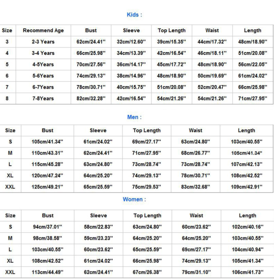Select the Recommend Age column header
The height and width of the screenshot is (280, 274).
tap(43, 30)
